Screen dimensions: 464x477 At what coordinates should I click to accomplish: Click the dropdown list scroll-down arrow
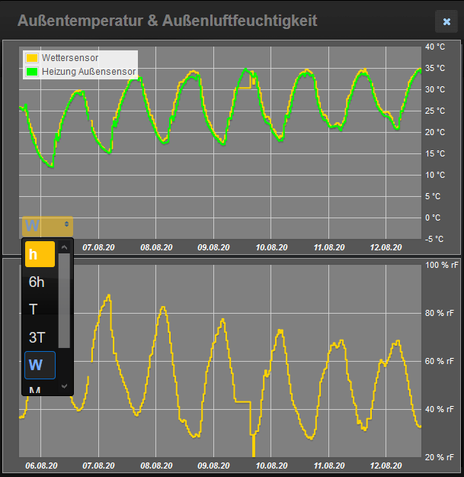coord(65,386)
